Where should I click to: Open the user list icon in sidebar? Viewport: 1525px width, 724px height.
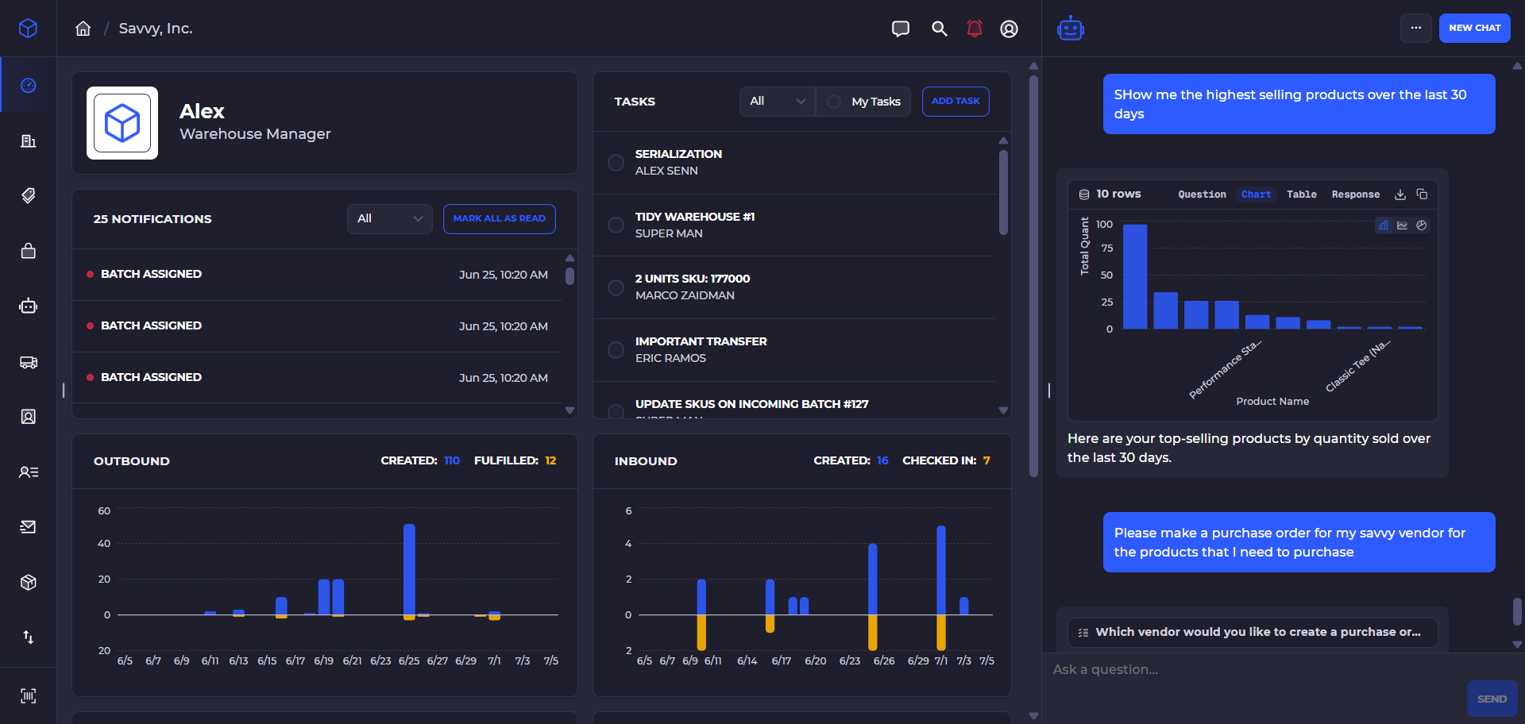[x=28, y=472]
